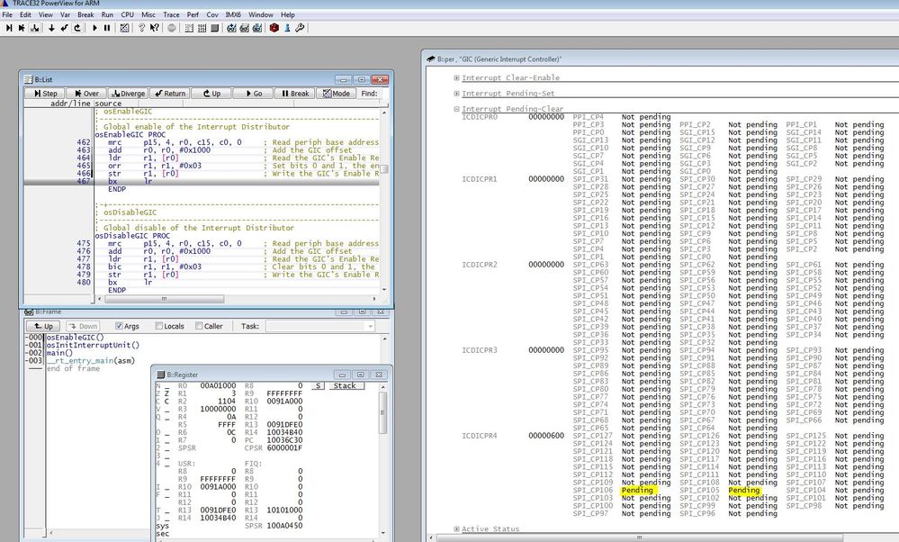Click the Break button in List window

294,93
